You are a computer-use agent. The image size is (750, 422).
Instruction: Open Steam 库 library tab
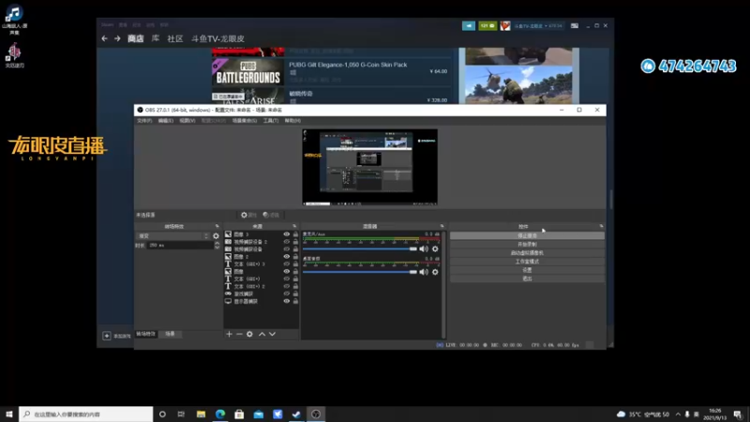(156, 38)
